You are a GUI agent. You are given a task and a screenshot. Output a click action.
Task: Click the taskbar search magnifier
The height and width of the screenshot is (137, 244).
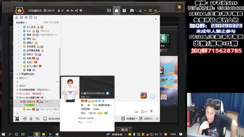pyautogui.click(x=10, y=134)
